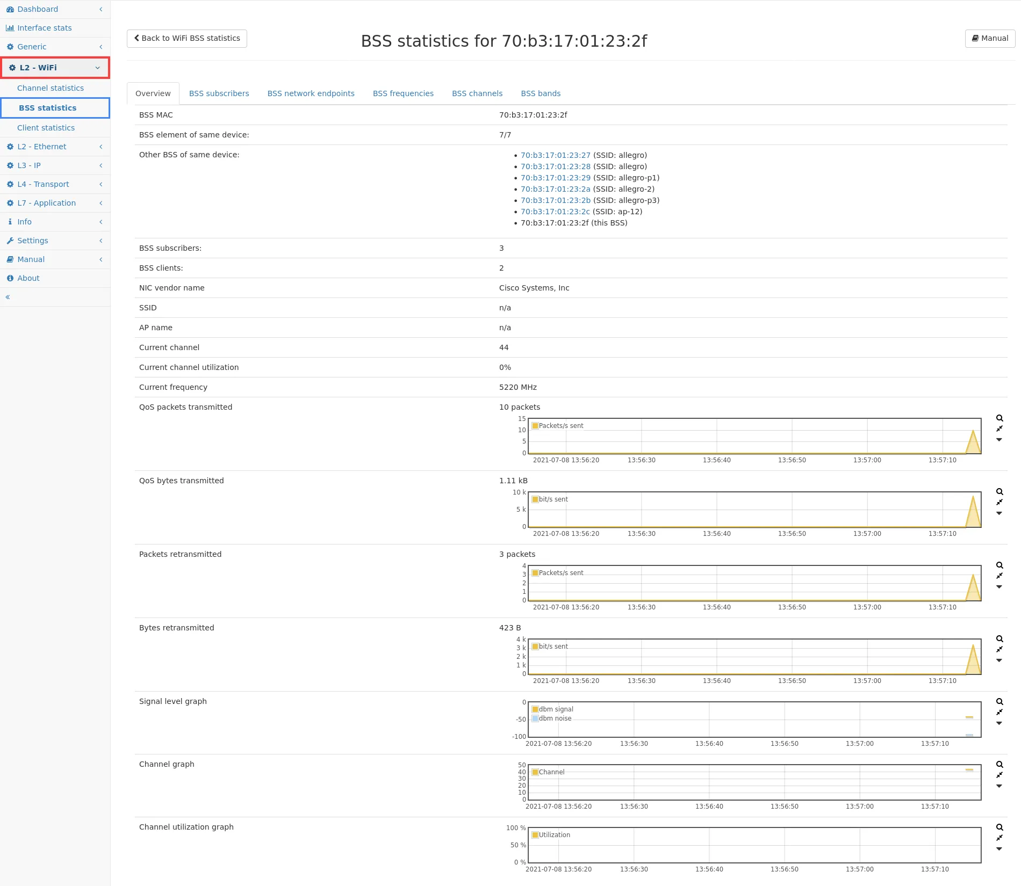Click the Manual button at top right
Viewport: 1021px width, 886px height.
(x=990, y=39)
